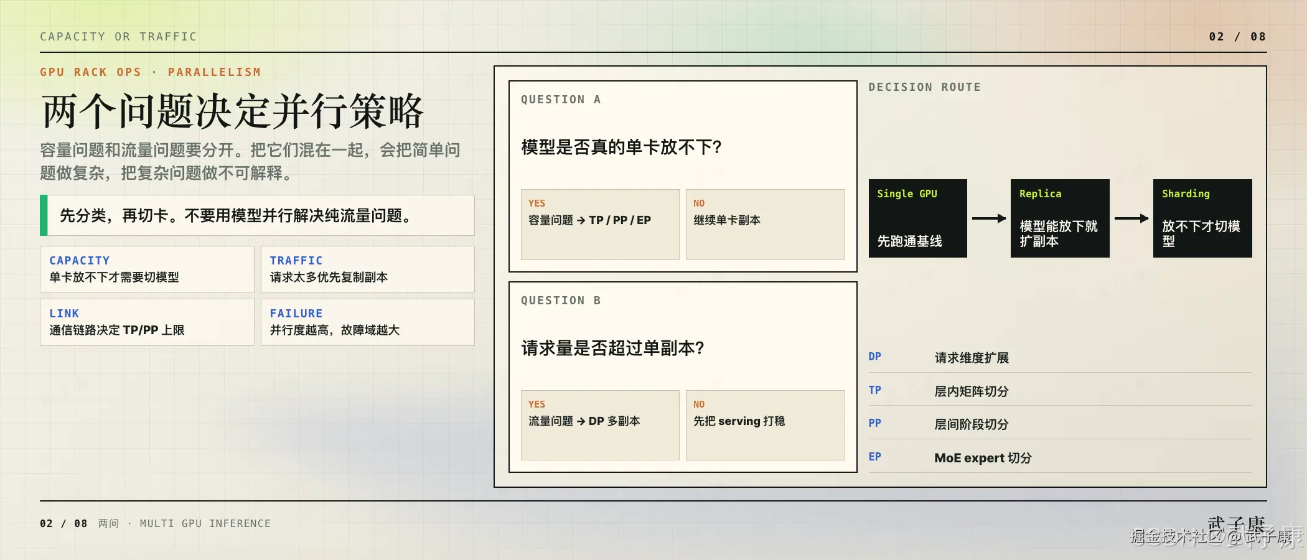Click the YES box '容量问题 → TP / PP / EP'
The width and height of the screenshot is (1307, 560).
click(x=600, y=225)
